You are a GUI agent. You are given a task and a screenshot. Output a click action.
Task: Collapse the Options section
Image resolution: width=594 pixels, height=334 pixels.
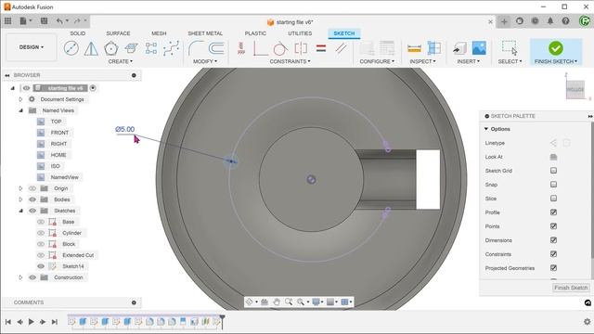click(x=486, y=129)
